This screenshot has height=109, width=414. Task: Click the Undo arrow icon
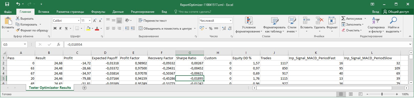(x=18, y=4)
